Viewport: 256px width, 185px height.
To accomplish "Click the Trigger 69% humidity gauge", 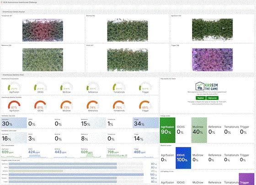I will click(145, 106).
